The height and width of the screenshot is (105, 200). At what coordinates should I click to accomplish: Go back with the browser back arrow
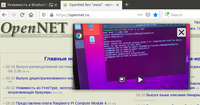click(x=4, y=15)
